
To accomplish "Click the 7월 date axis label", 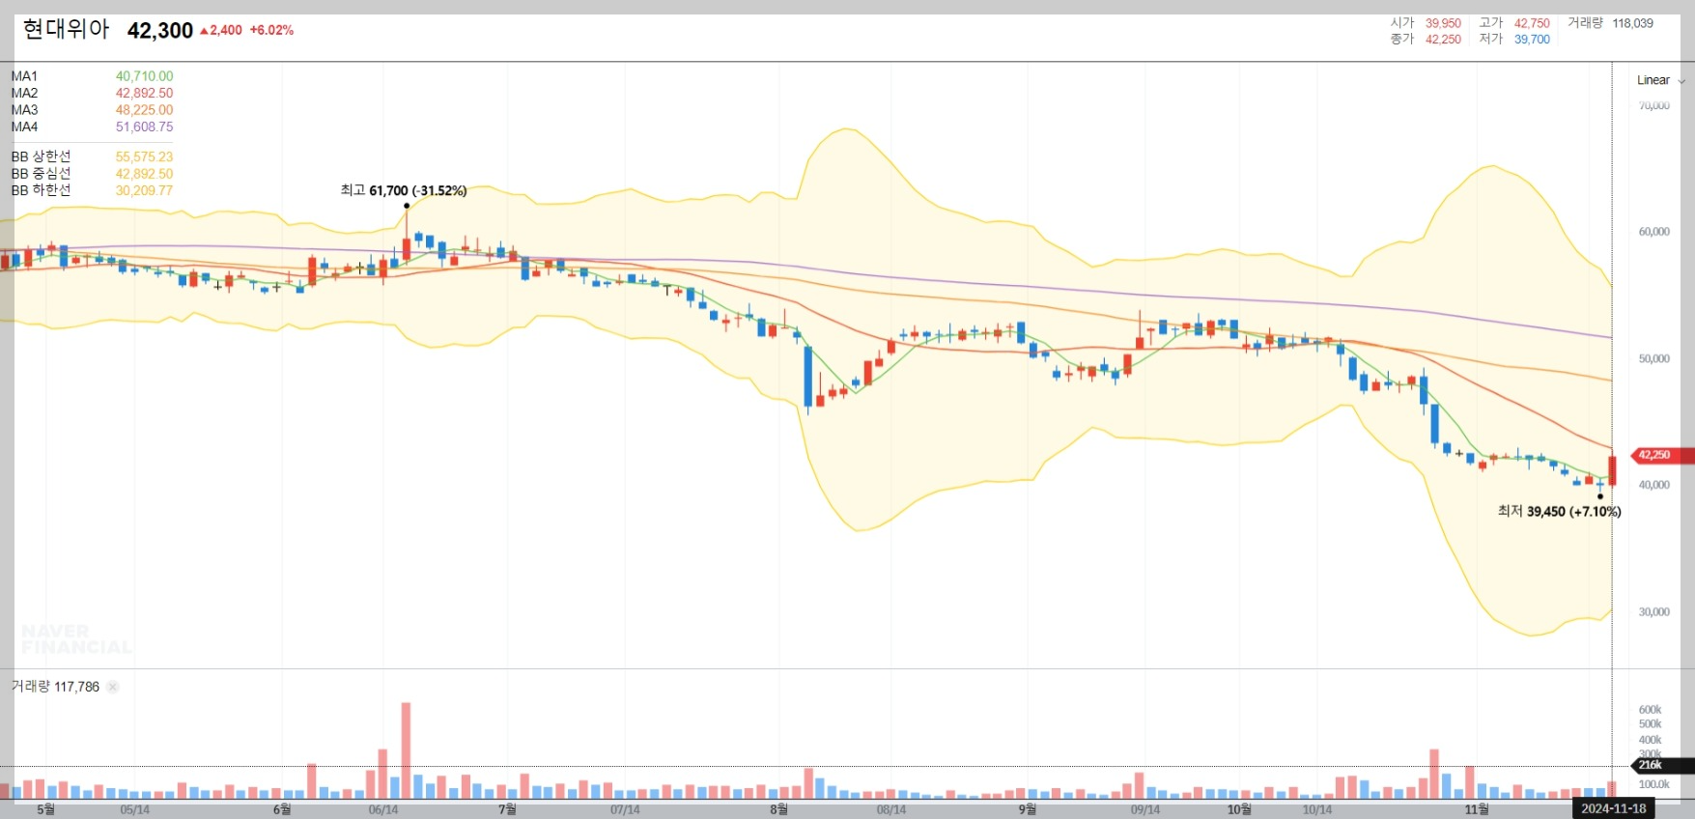I will (x=507, y=809).
